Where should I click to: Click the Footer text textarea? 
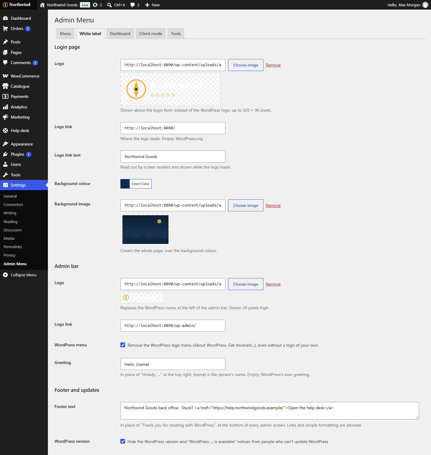tap(270, 411)
